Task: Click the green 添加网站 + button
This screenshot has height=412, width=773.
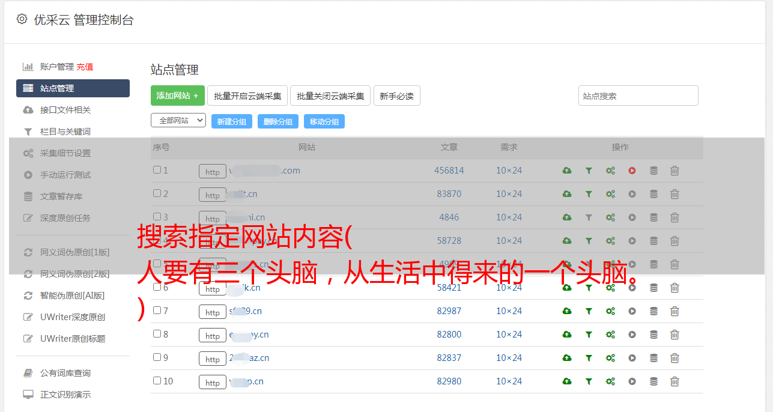Action: (x=178, y=95)
